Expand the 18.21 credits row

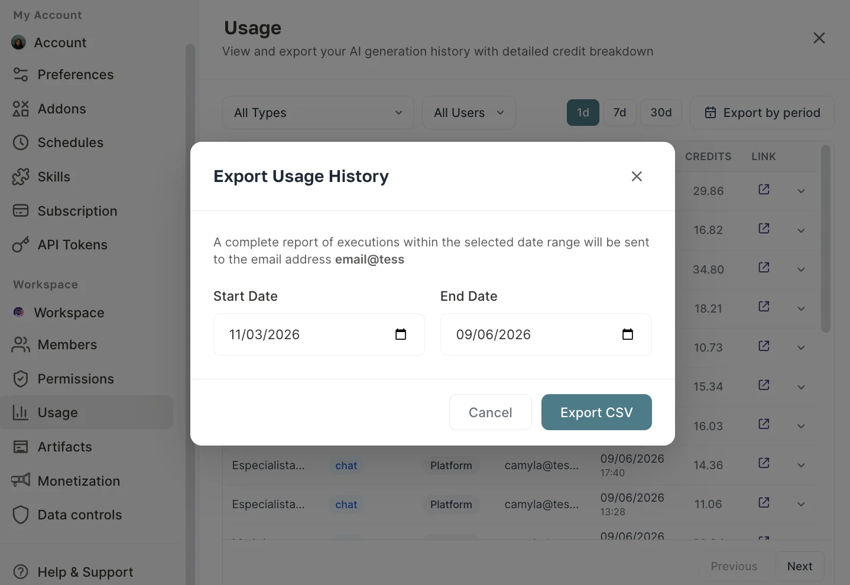[801, 308]
